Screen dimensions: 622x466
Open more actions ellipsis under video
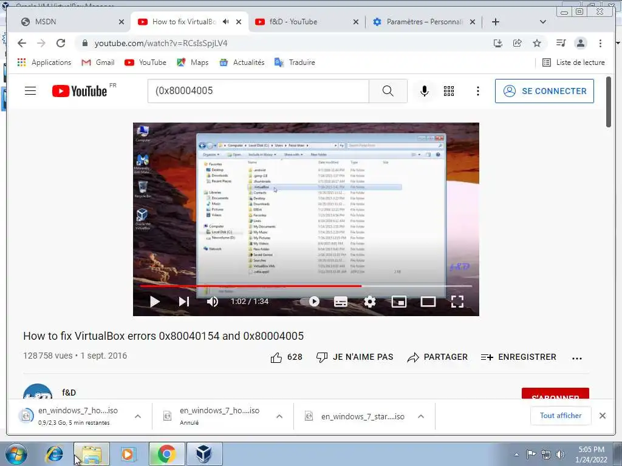tap(577, 358)
